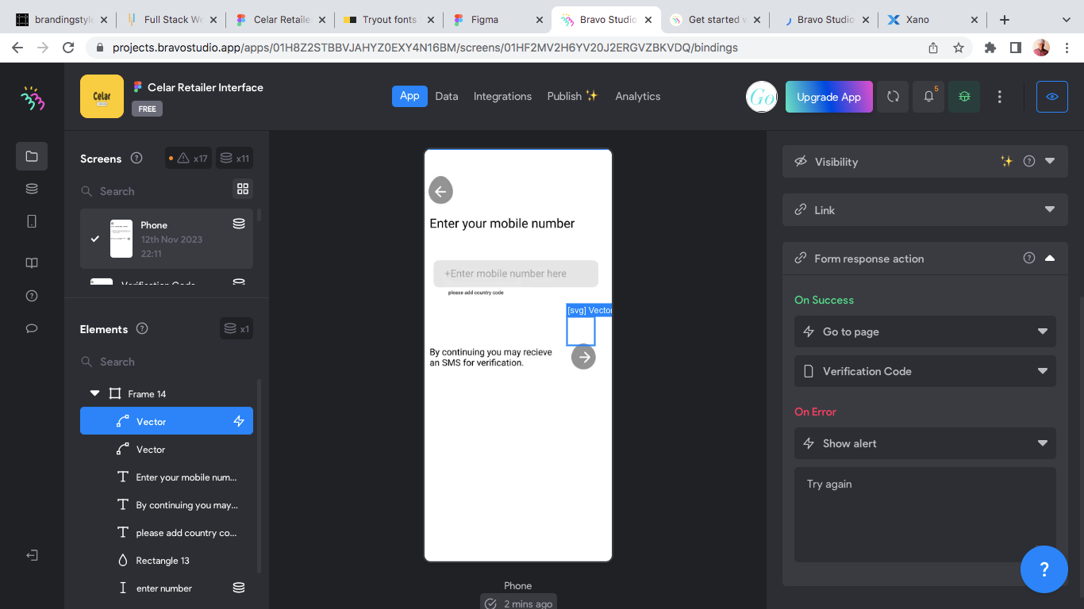Click the mobile device icon in left sidebar
This screenshot has height=609, width=1084.
point(32,221)
